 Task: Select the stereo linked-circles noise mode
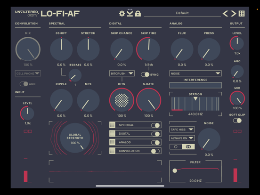(x=188, y=146)
